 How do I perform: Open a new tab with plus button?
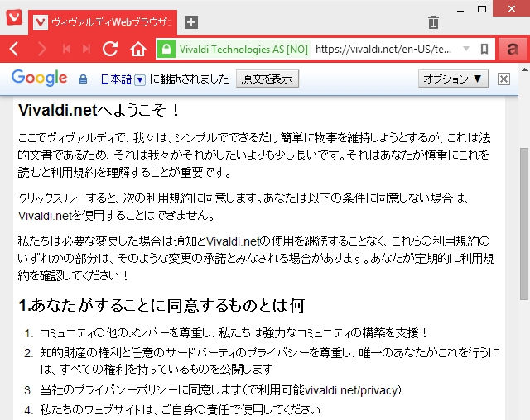pos(191,22)
